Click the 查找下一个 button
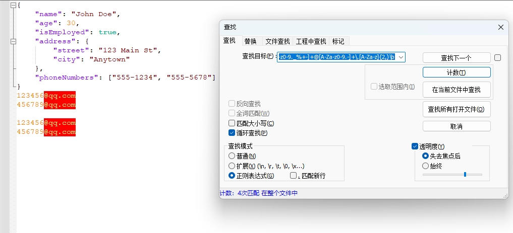This screenshot has height=233, width=513. (x=457, y=58)
